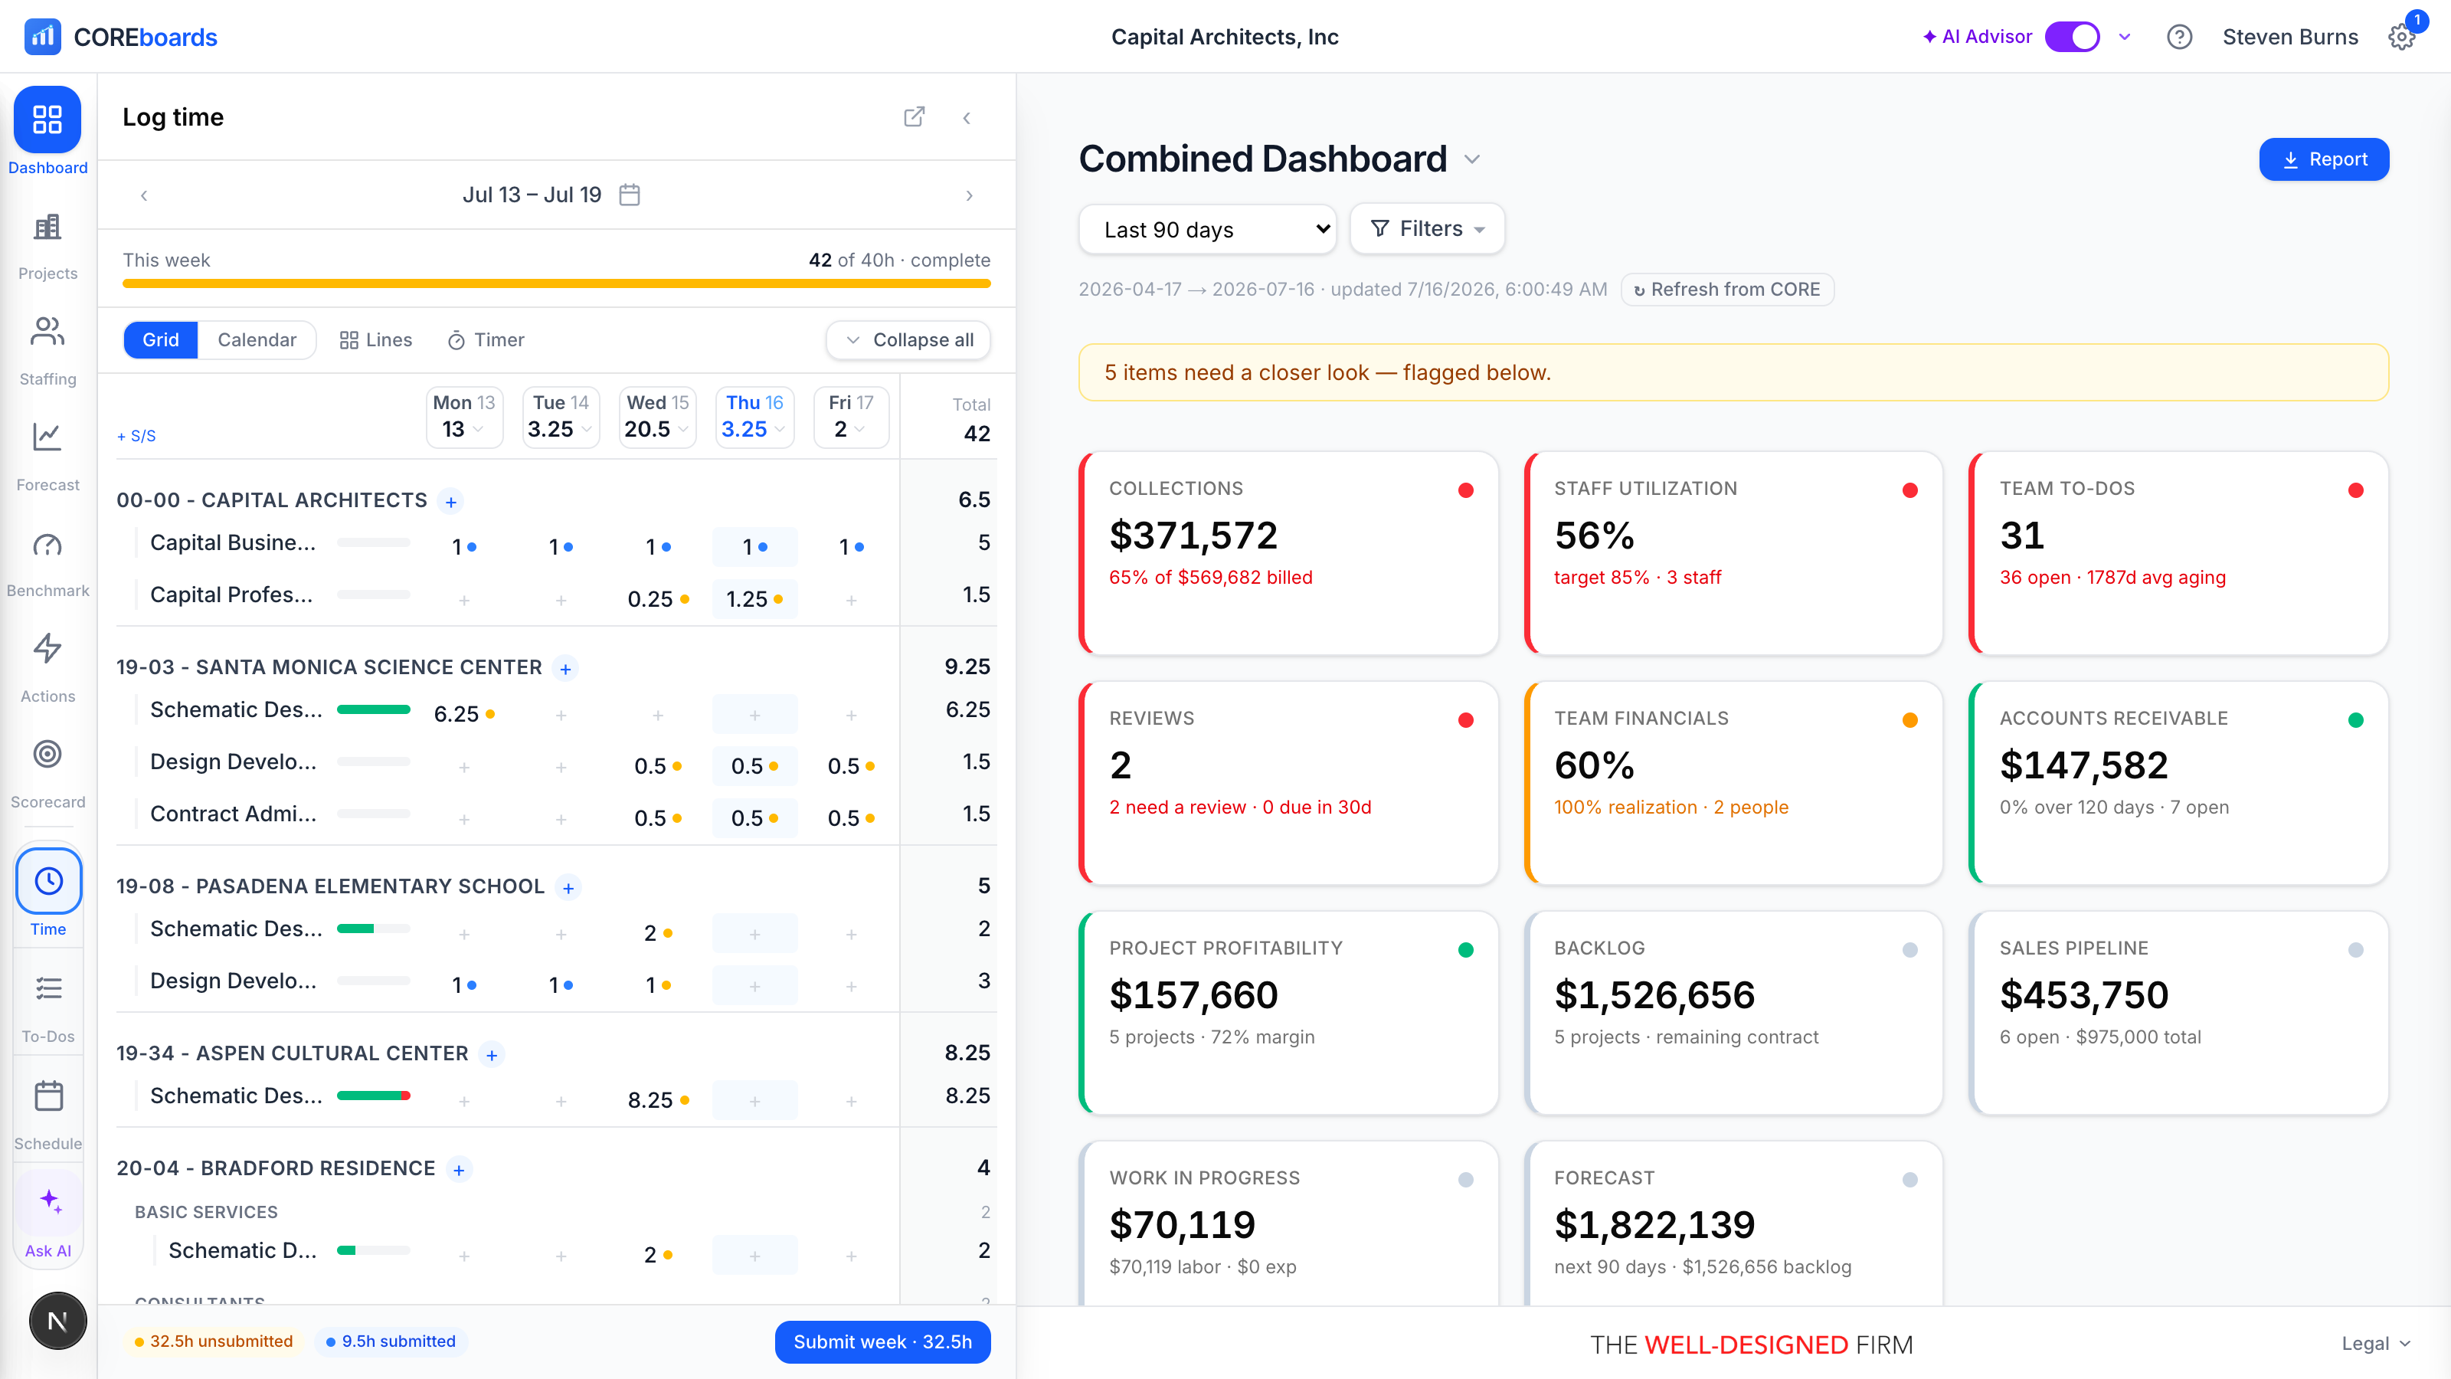Submit week 32.5h
Screen dimensions: 2451x1379
[882, 1342]
